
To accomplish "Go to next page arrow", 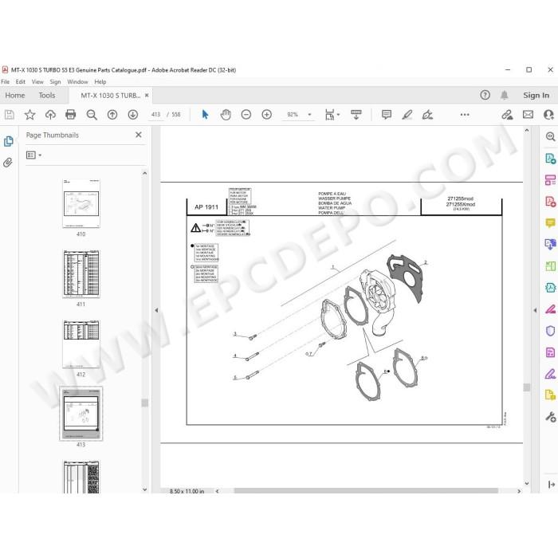I will (x=133, y=115).
